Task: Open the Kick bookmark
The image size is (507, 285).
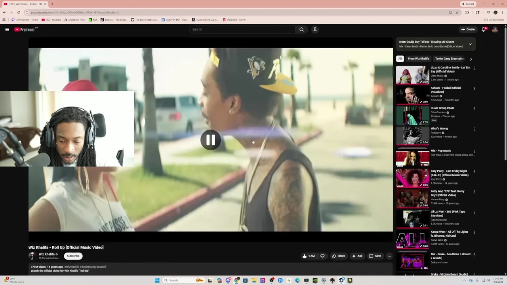Action: pyautogui.click(x=93, y=19)
